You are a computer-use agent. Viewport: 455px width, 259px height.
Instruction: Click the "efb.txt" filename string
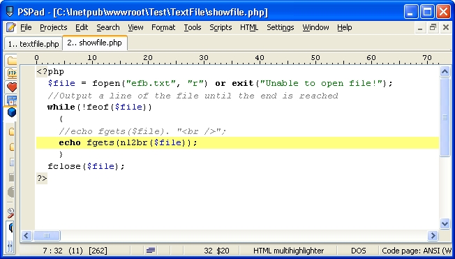(x=151, y=83)
